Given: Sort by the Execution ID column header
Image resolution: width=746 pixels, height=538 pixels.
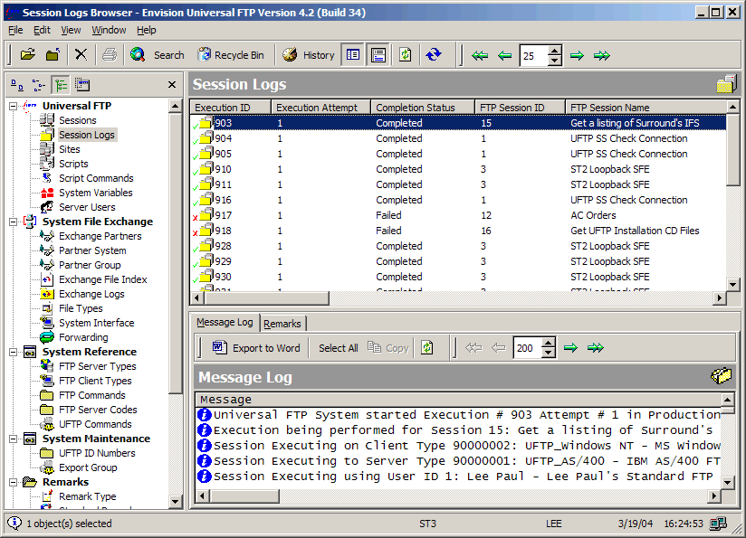Looking at the screenshot, I should coord(230,108).
